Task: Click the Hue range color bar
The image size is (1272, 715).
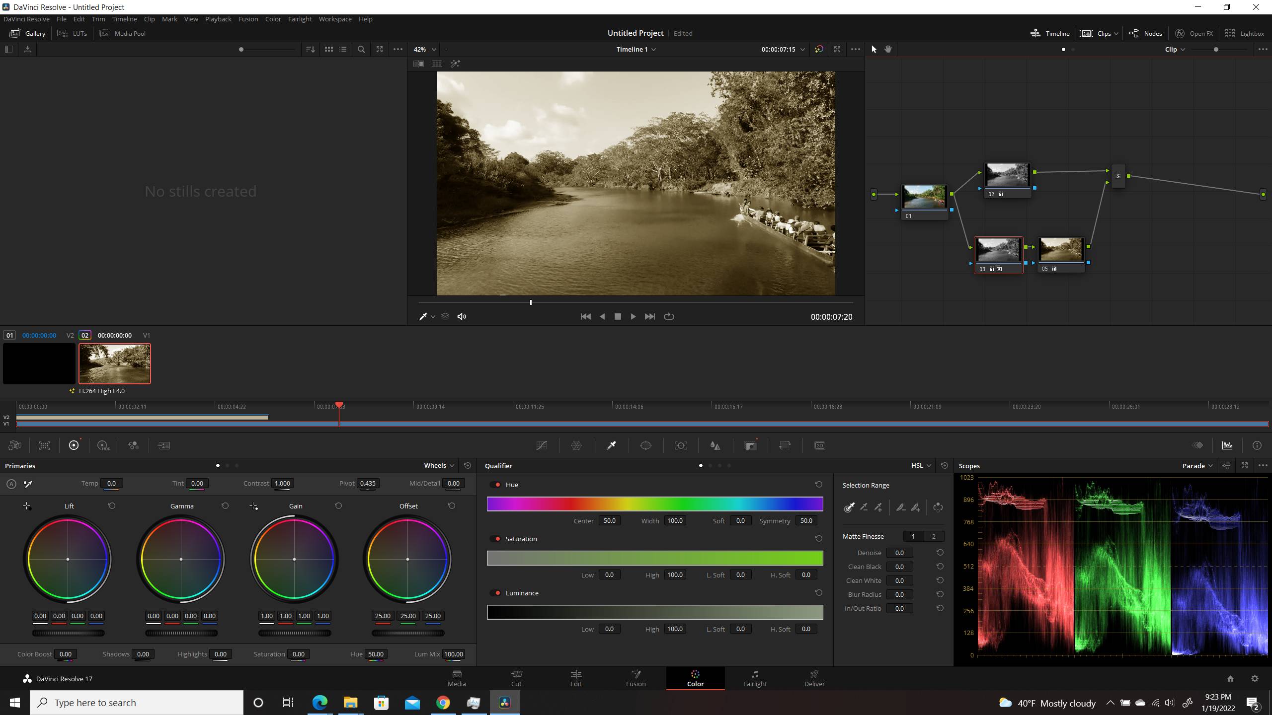Action: (655, 504)
